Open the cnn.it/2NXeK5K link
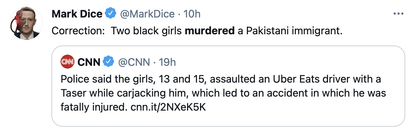 168,107
